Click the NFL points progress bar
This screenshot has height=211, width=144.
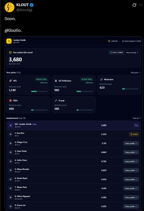pyautogui.click(x=39, y=91)
